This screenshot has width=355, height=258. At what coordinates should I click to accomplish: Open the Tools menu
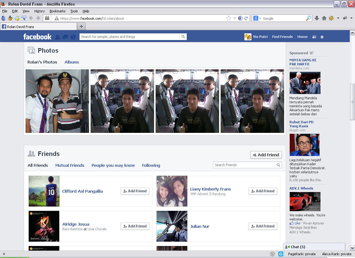coord(74,11)
